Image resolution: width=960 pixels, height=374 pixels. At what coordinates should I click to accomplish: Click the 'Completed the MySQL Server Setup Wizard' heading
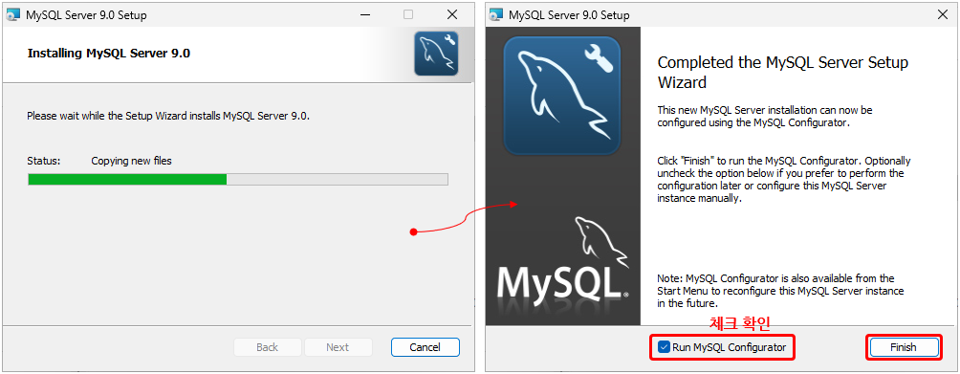pyautogui.click(x=782, y=73)
